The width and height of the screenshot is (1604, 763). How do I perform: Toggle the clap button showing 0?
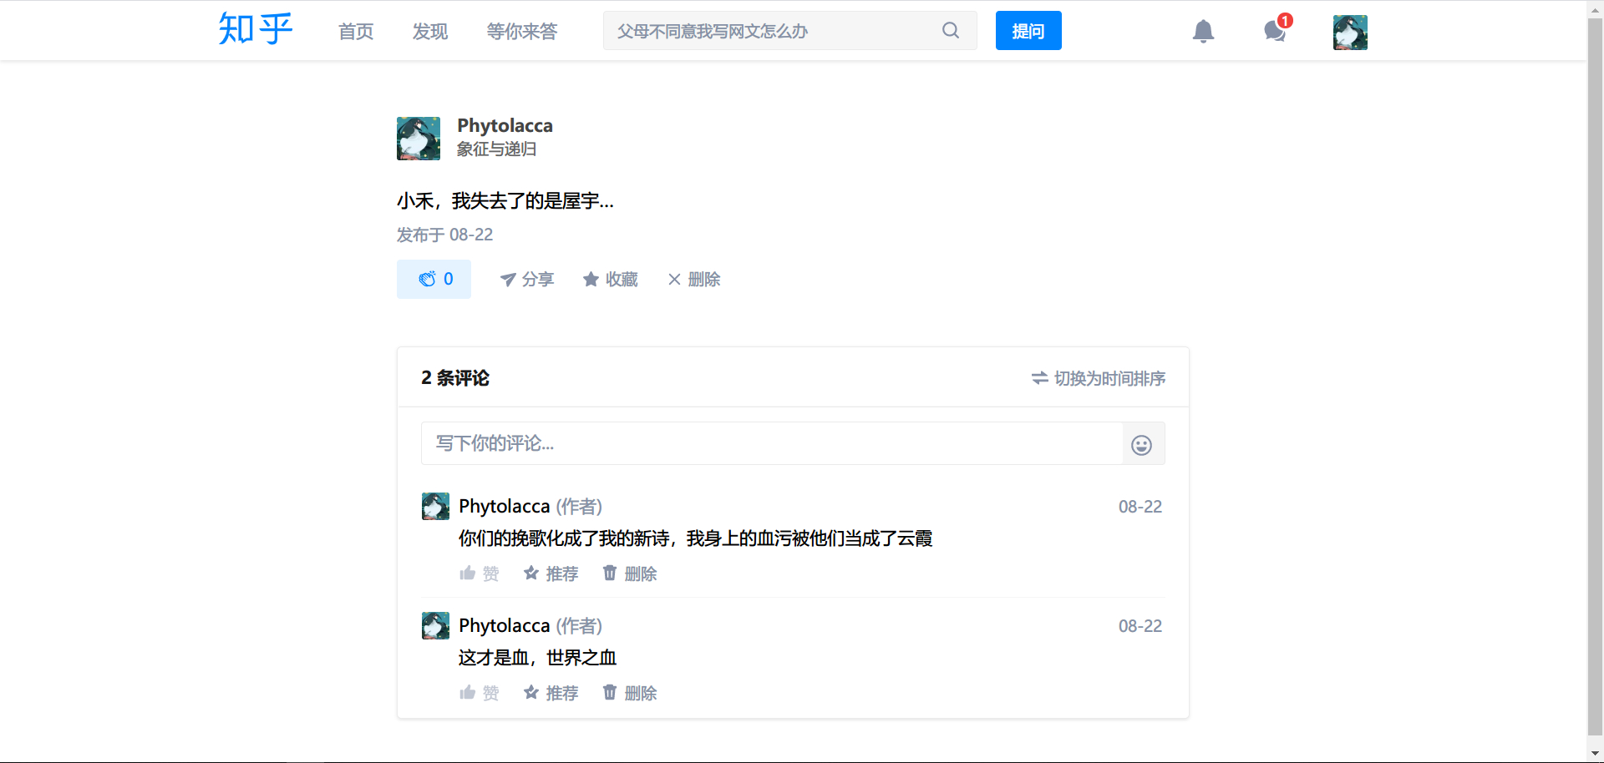[x=434, y=280]
